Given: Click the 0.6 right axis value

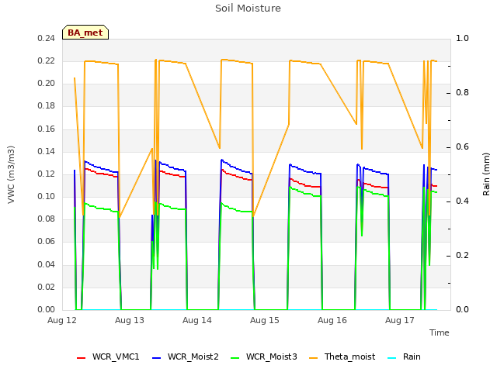Looking at the screenshot, I should [462, 147].
